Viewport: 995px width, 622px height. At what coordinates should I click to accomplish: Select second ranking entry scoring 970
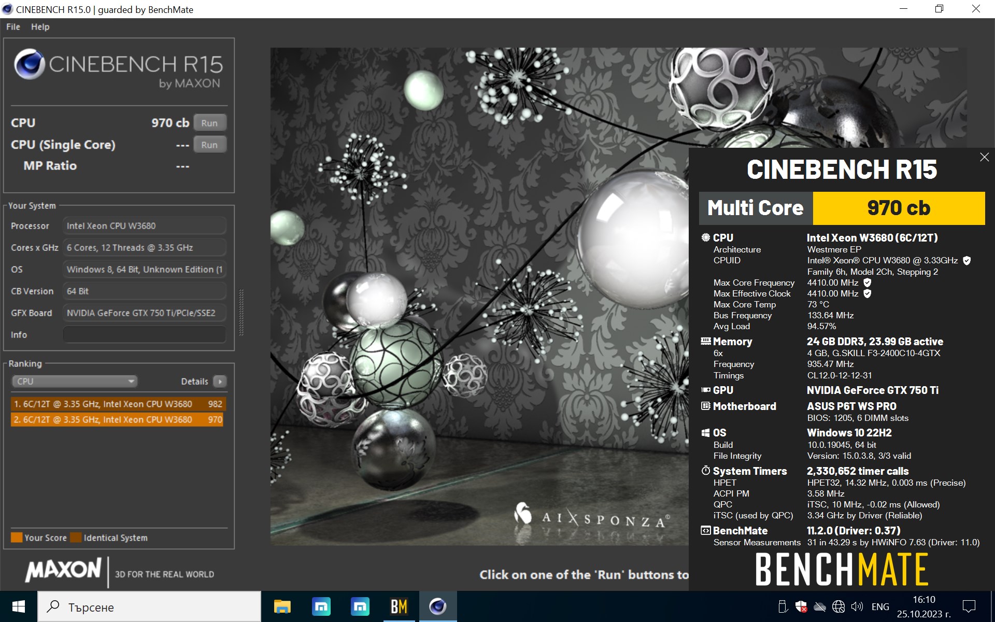[117, 419]
